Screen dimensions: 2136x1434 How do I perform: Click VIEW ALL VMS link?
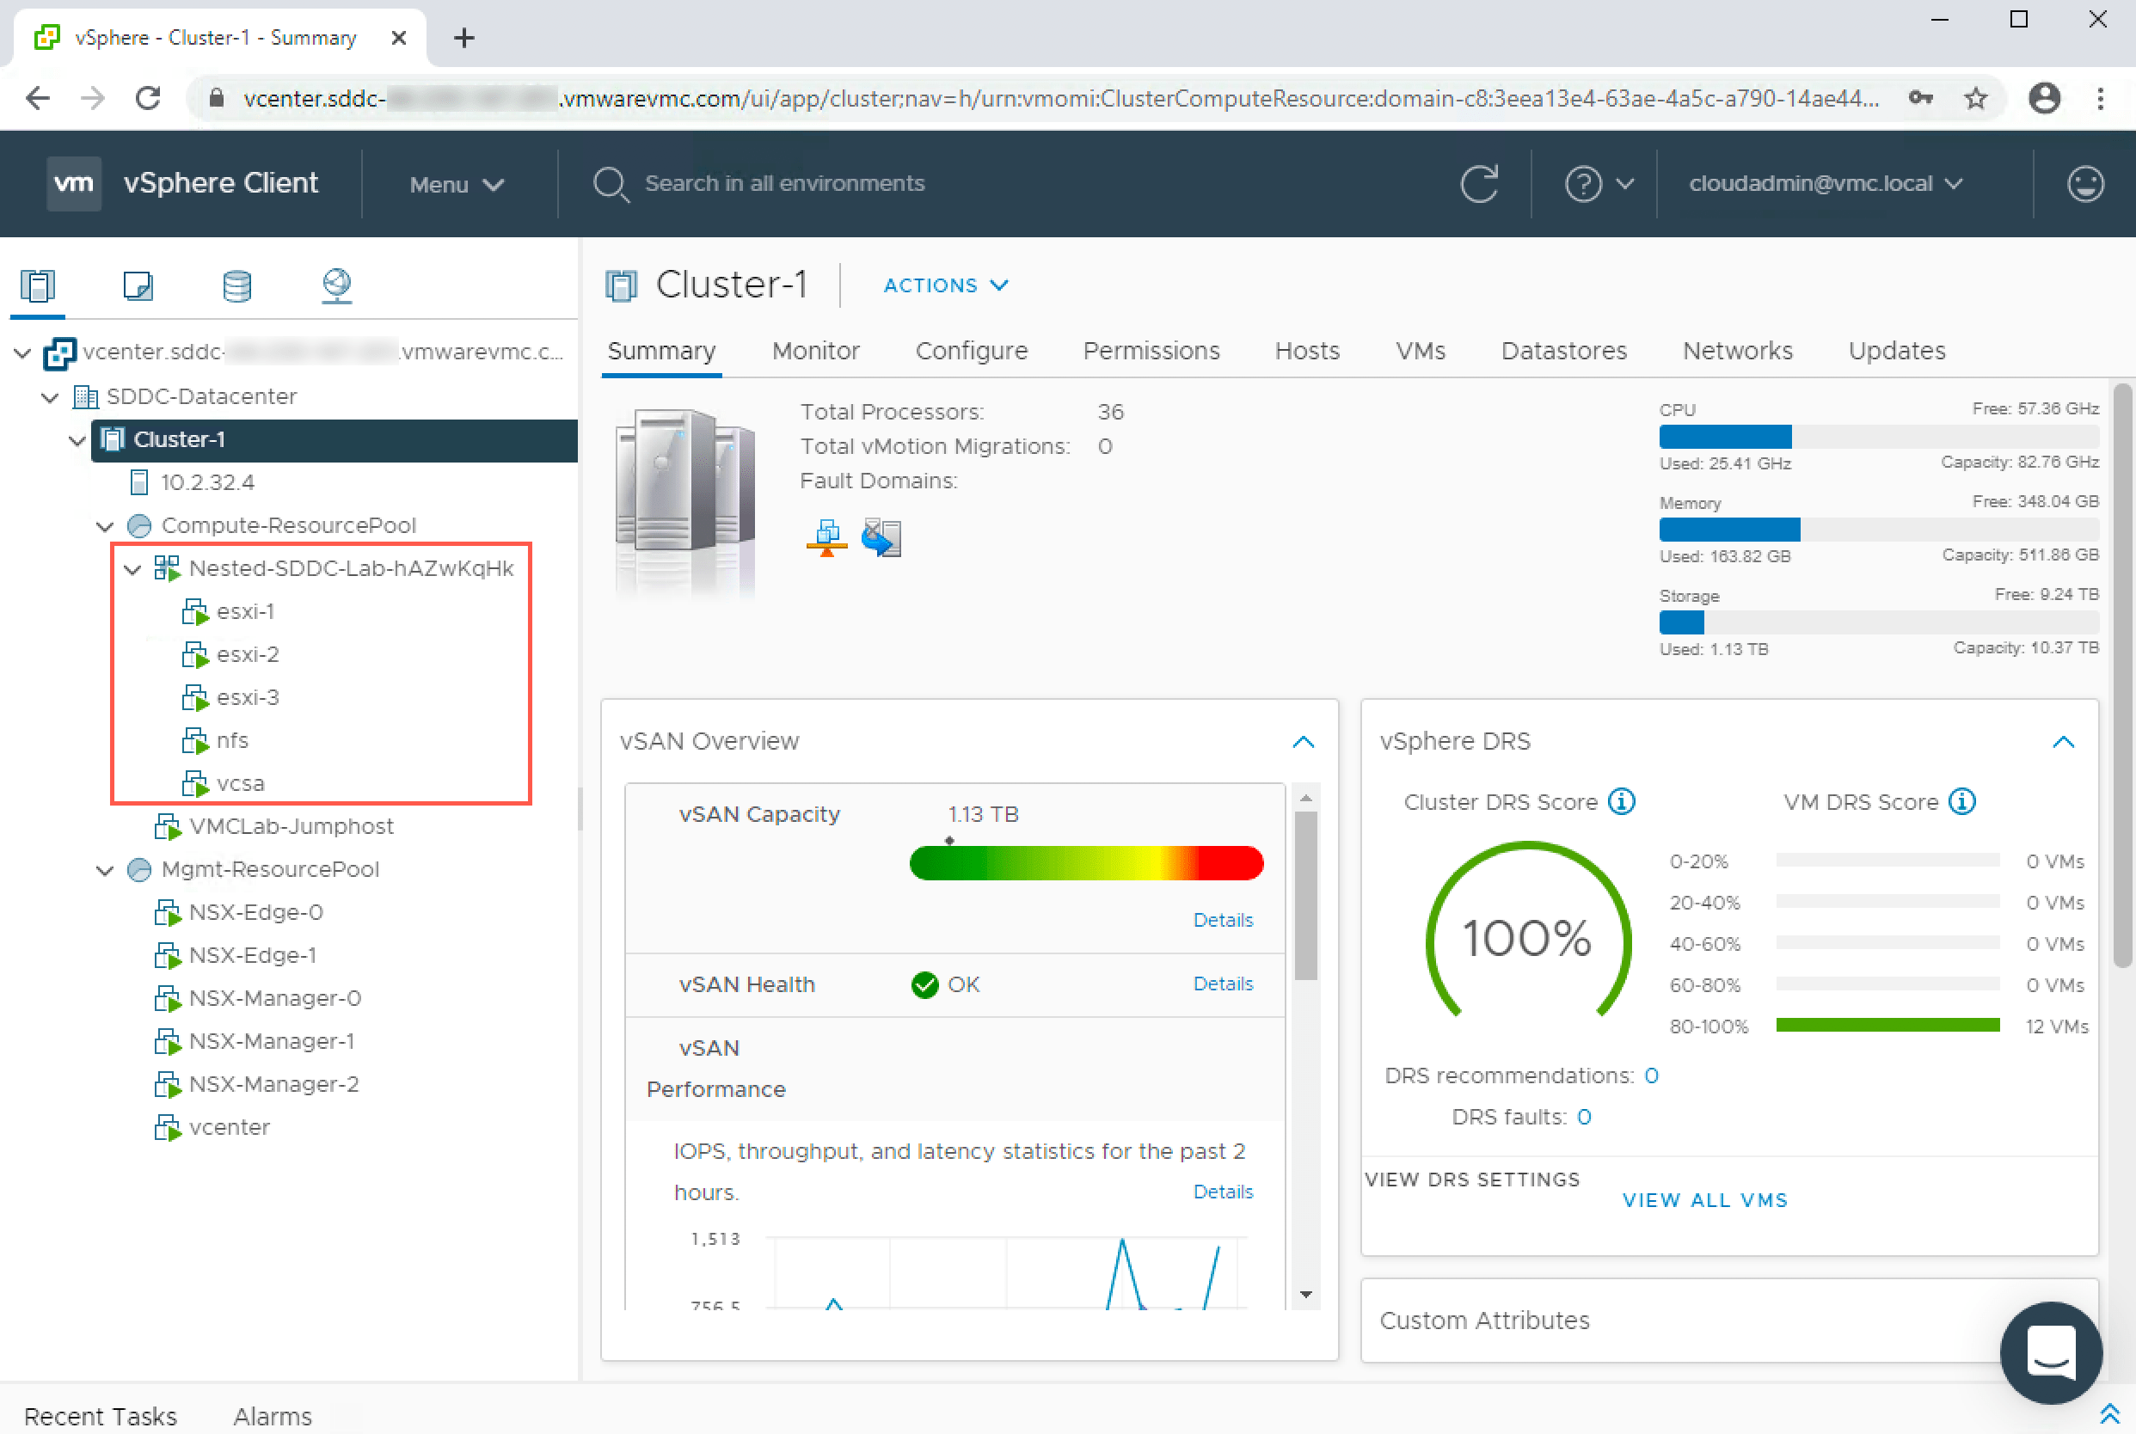[x=1704, y=1200]
